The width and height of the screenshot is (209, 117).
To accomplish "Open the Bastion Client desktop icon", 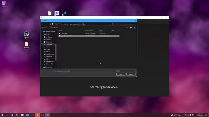I will coord(26,35).
